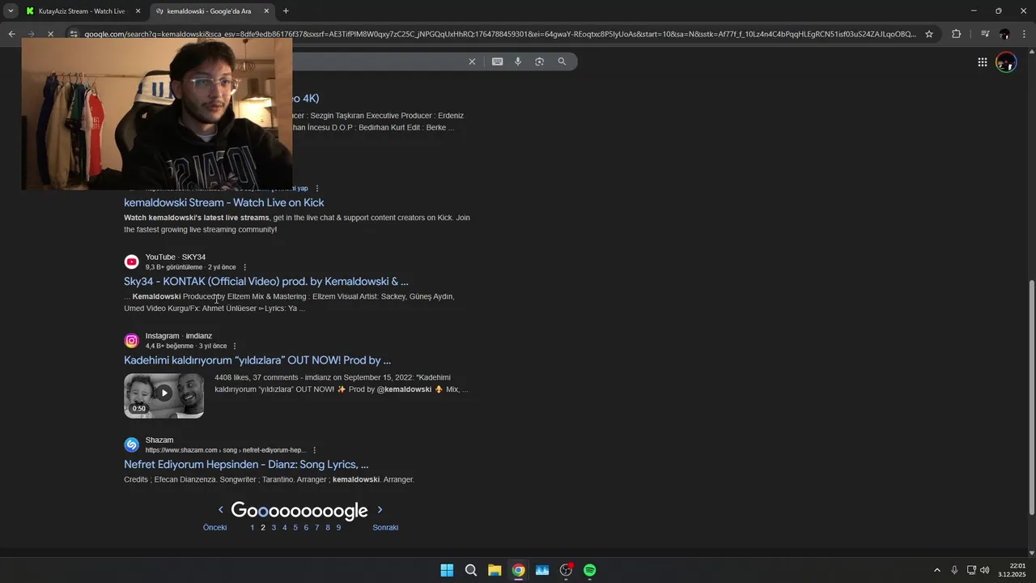Open Chrome three-dot menu
The image size is (1036, 583).
pos(1025,34)
